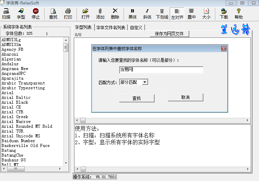Select Arabic Transparent in font list
The height and width of the screenshot is (181, 259).
pyautogui.click(x=23, y=83)
